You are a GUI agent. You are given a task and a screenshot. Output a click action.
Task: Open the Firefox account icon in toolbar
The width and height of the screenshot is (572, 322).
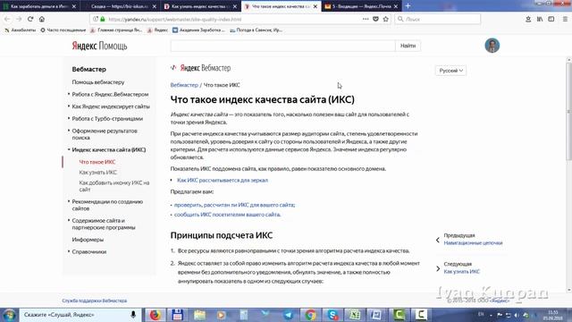[528, 19]
